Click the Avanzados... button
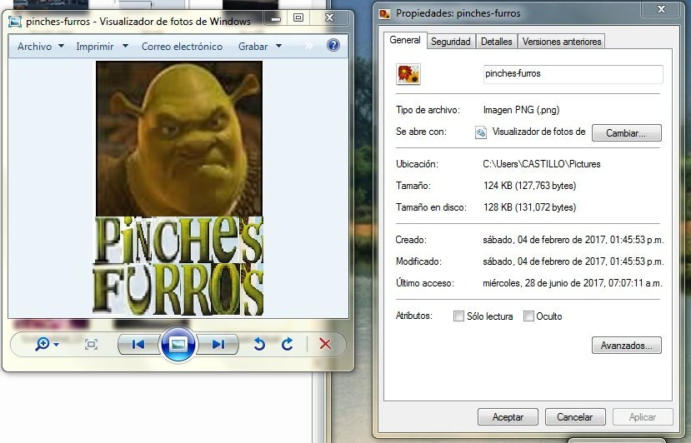 [625, 345]
